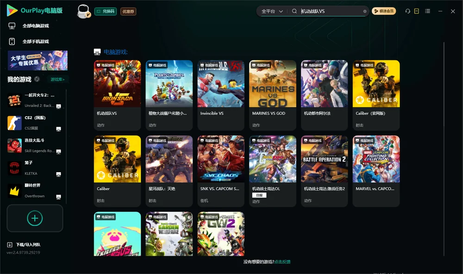Image resolution: width=463 pixels, height=274 pixels.
Task: Click PC icon on Overthrown row
Action: point(58,197)
